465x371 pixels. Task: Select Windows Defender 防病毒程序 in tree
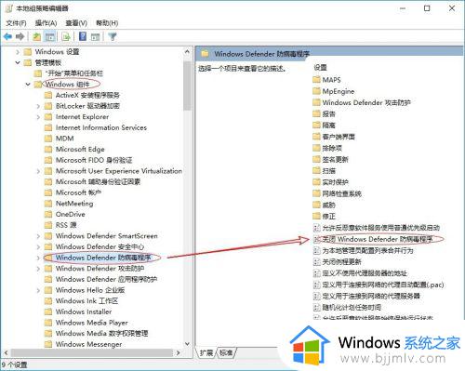103,258
